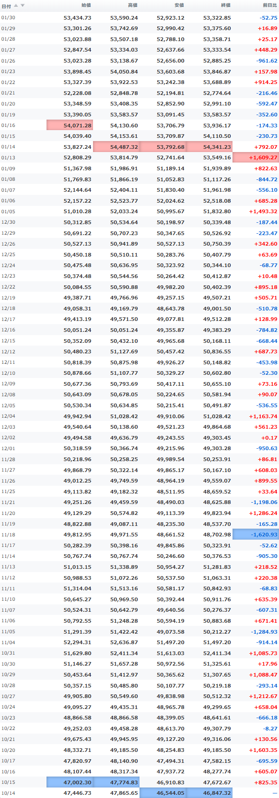Image resolution: width=279 pixels, height=798 pixels.
Task: Select the 12/29 high price 50,707.23
Action: click(124, 233)
